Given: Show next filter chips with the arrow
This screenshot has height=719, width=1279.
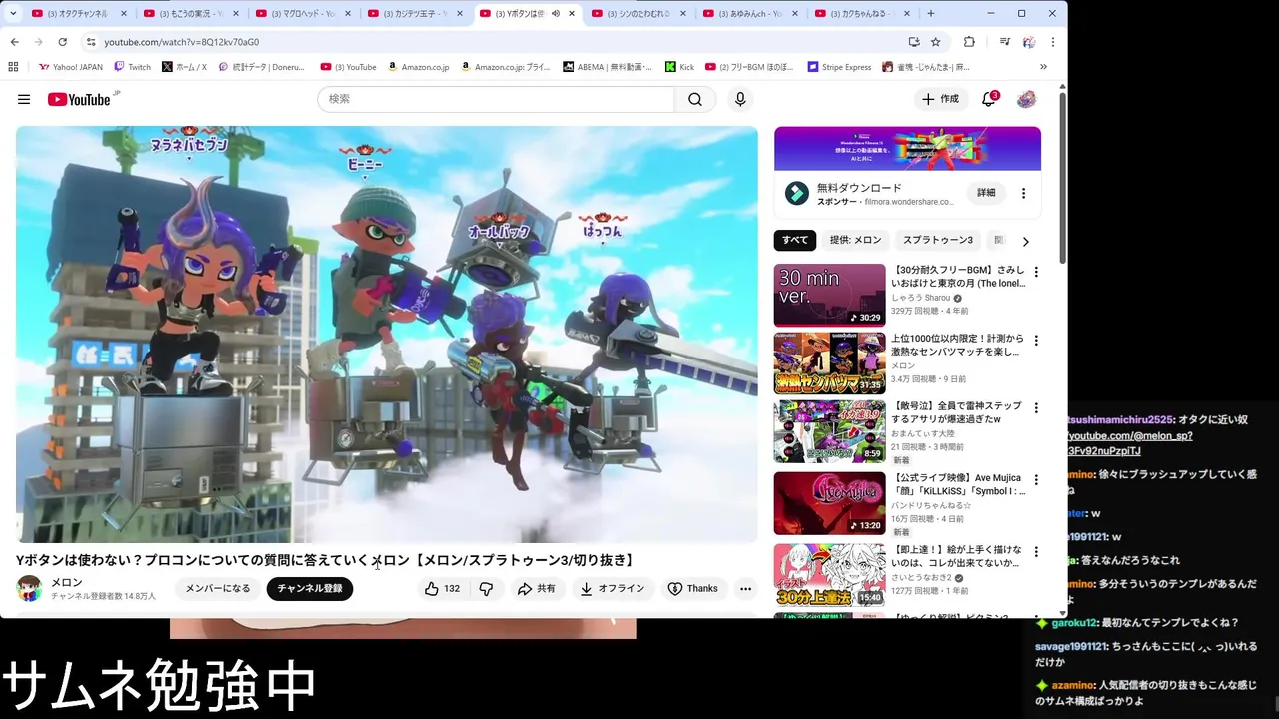Looking at the screenshot, I should point(1025,241).
